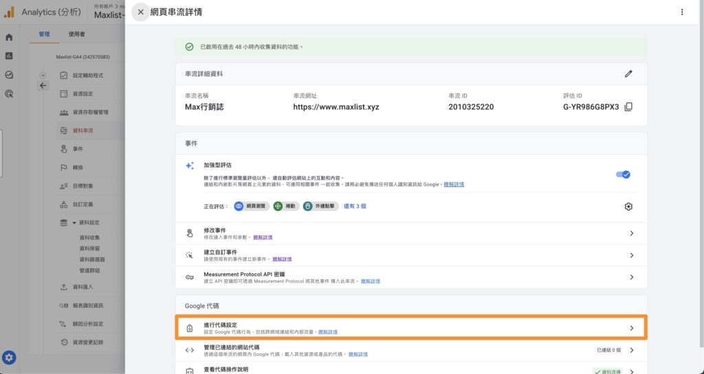
Task: Click the 管理已連結的網站代碼 code icon
Action: (190, 350)
